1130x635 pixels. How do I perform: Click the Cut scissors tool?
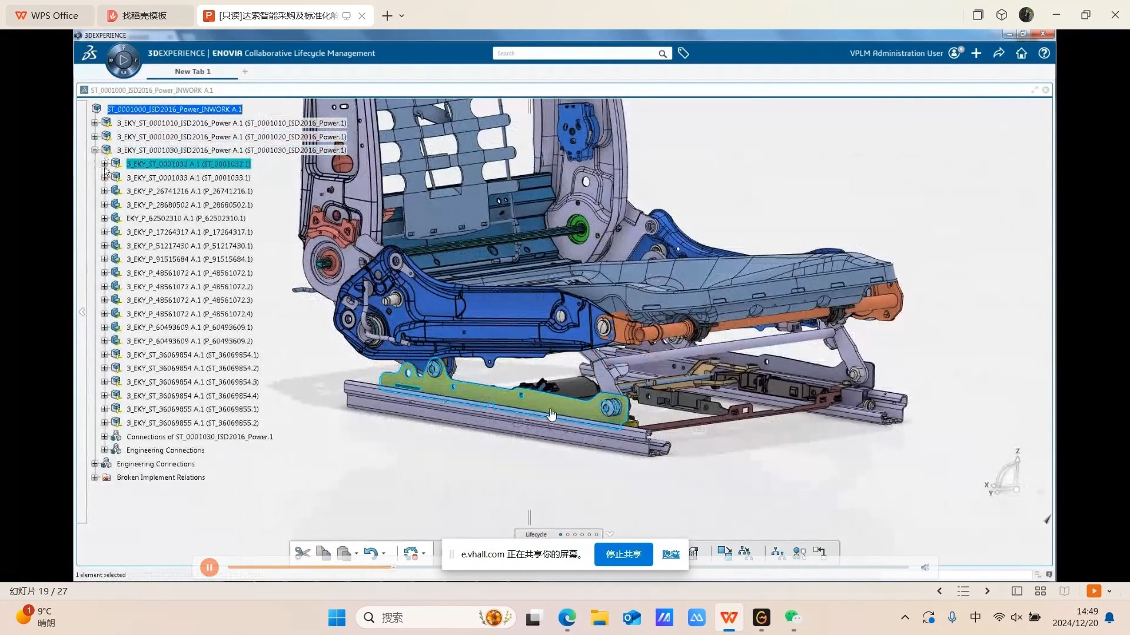303,553
